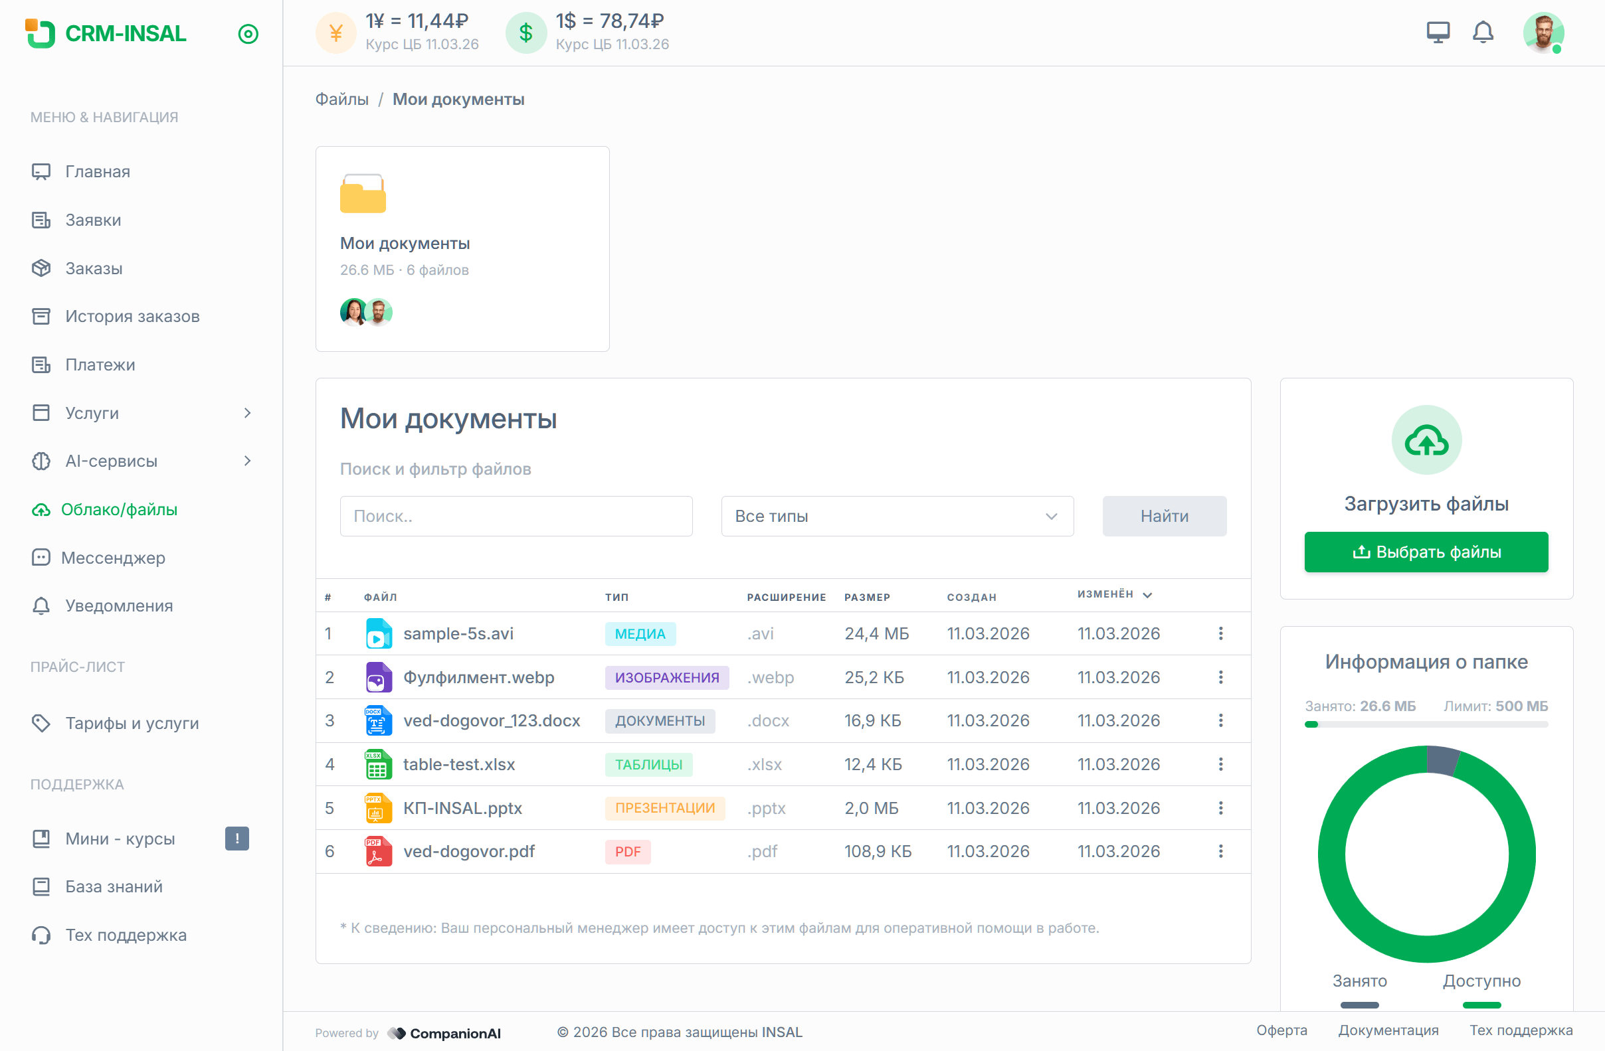The height and width of the screenshot is (1051, 1605).
Task: Toggle Занято legend item on the chart
Action: [1359, 981]
